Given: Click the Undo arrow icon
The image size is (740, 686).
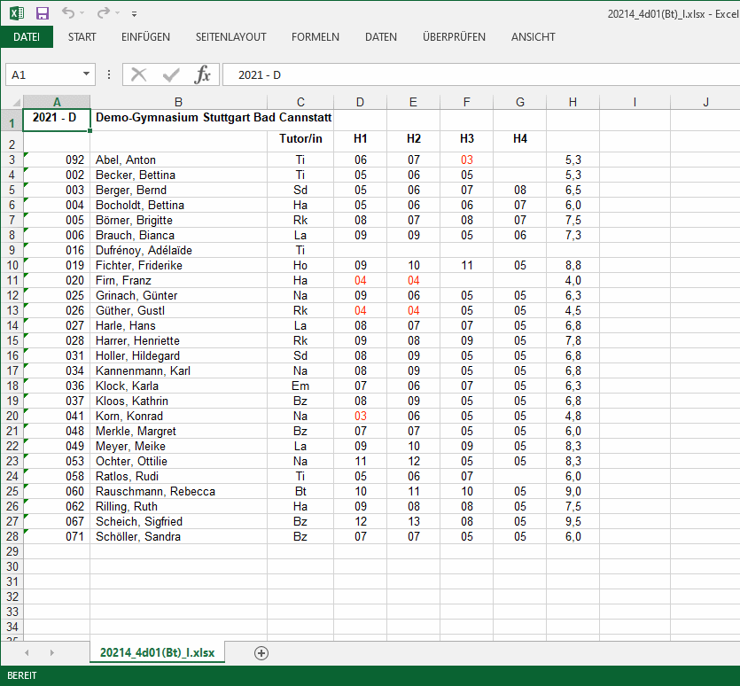Looking at the screenshot, I should (x=68, y=13).
